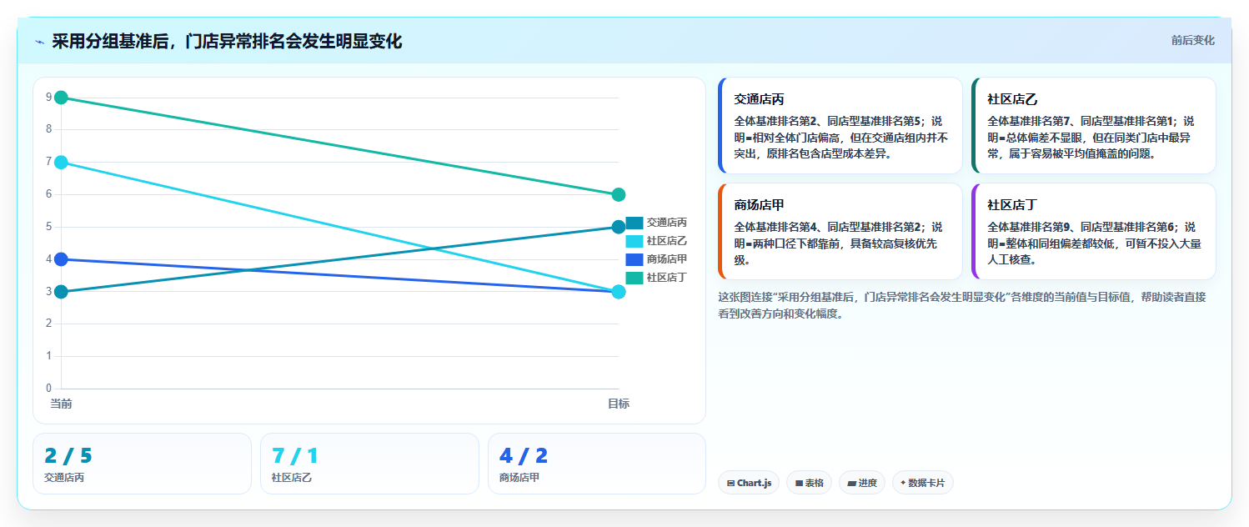Toggle 交通店丙 legend color swatch

634,223
